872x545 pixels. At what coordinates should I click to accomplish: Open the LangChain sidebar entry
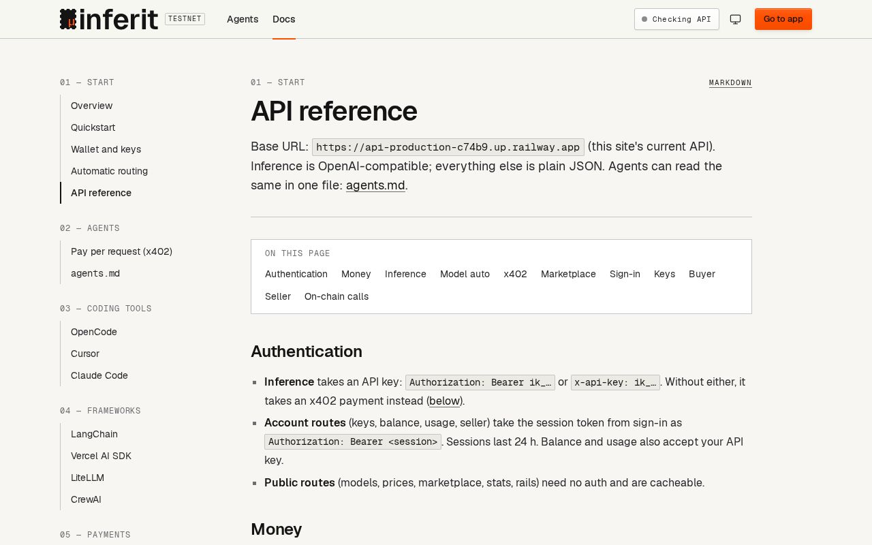click(94, 434)
